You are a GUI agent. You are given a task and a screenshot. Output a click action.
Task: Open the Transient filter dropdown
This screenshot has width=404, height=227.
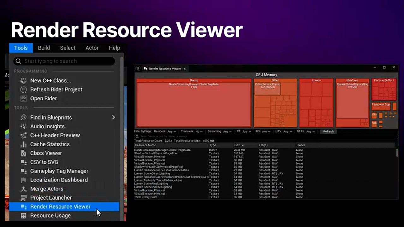199,131
